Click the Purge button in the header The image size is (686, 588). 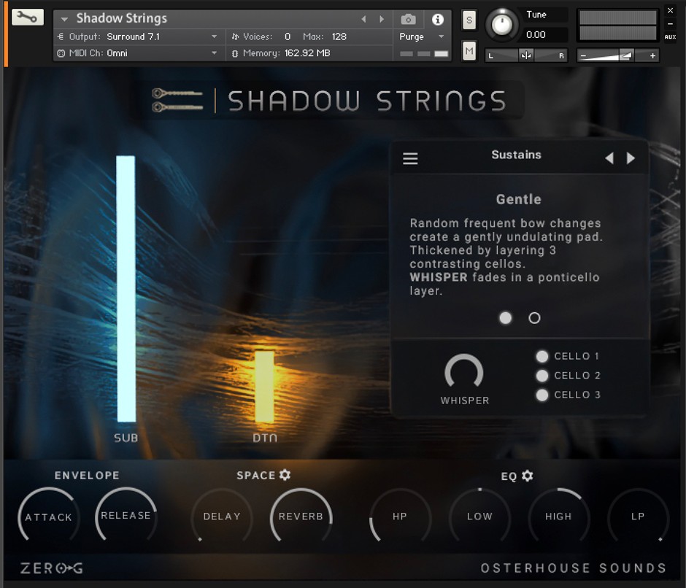(413, 36)
